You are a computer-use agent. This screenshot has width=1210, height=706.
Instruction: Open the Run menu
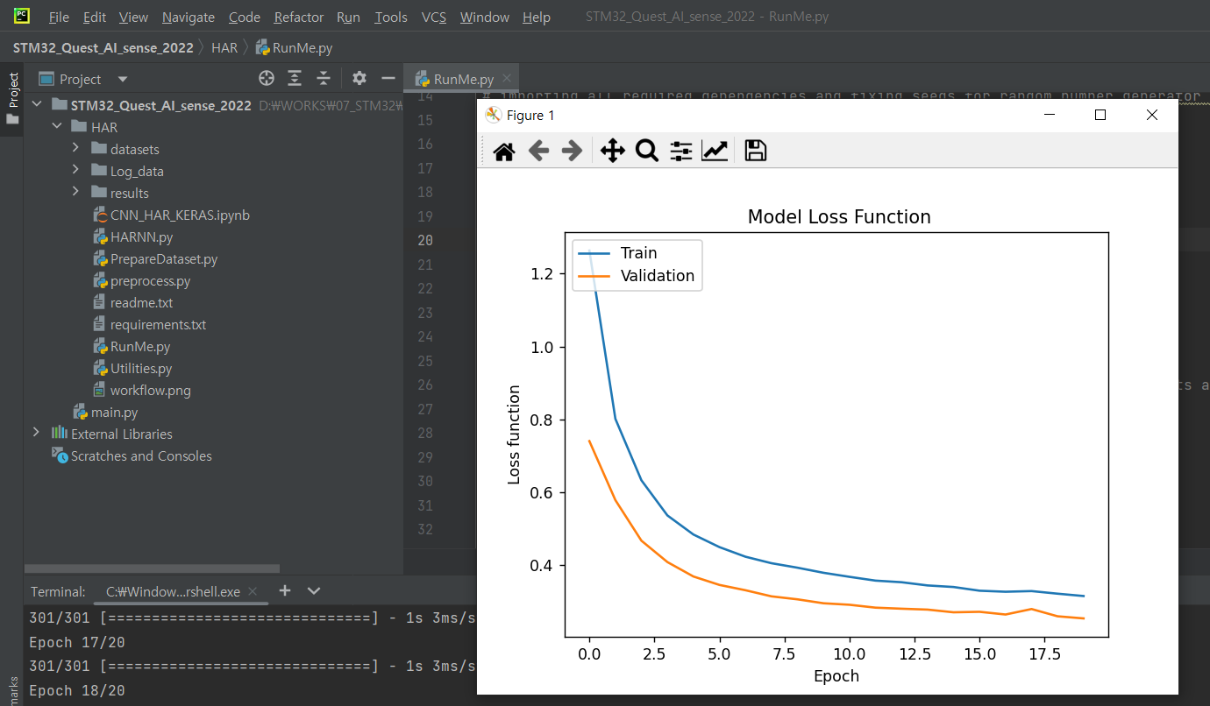348,17
